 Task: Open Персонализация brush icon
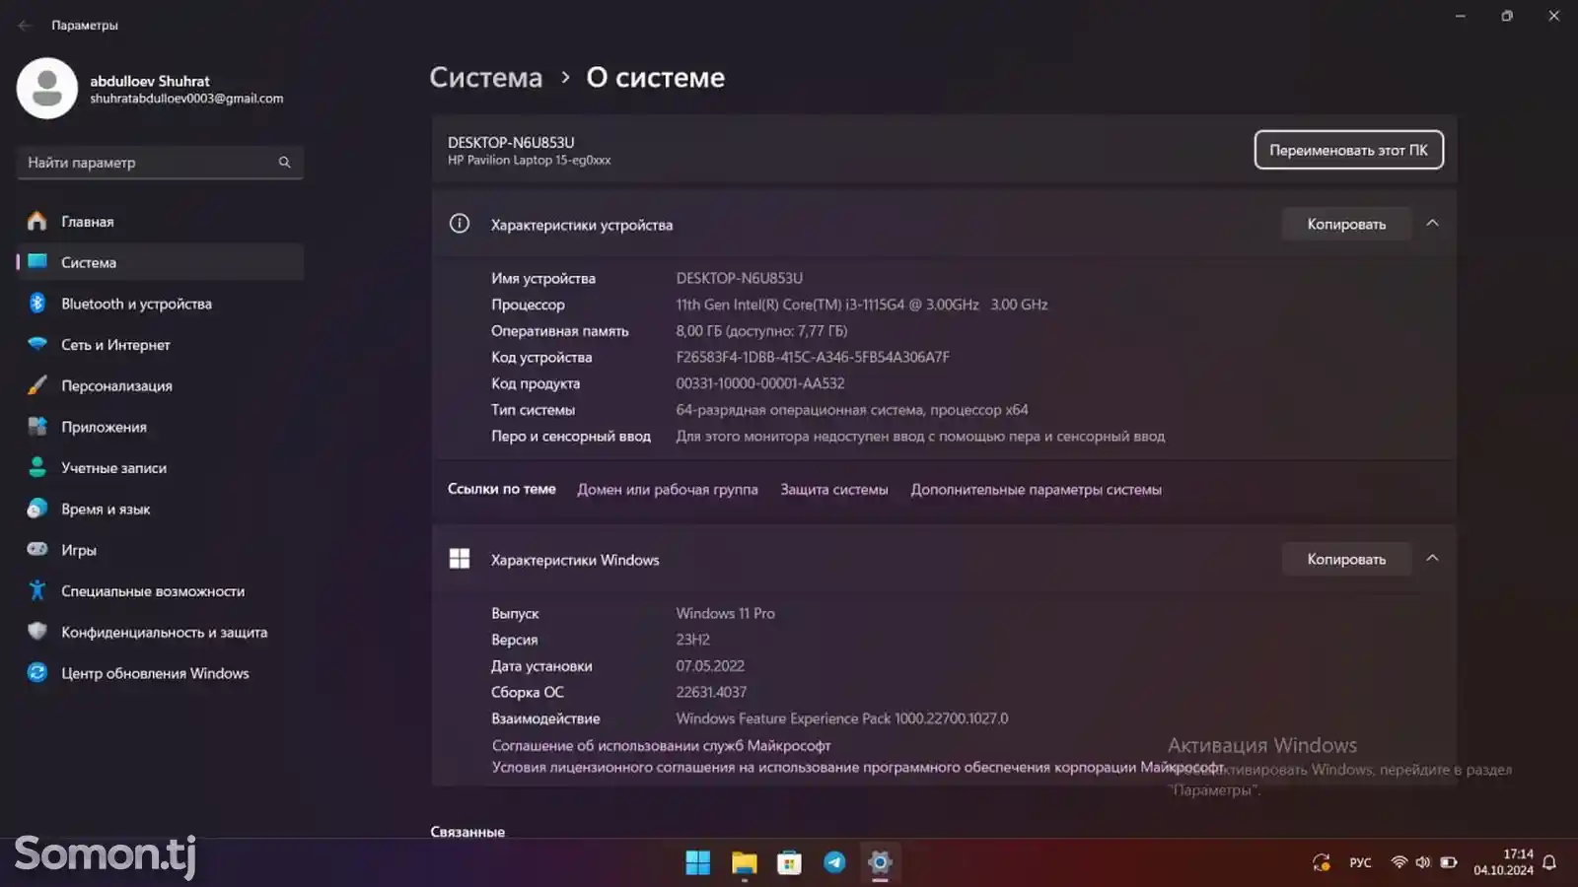point(36,385)
